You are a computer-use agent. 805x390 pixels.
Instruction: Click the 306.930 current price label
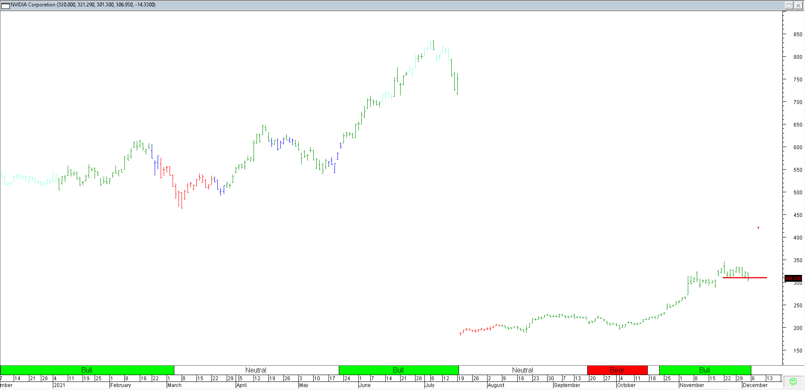pos(793,278)
